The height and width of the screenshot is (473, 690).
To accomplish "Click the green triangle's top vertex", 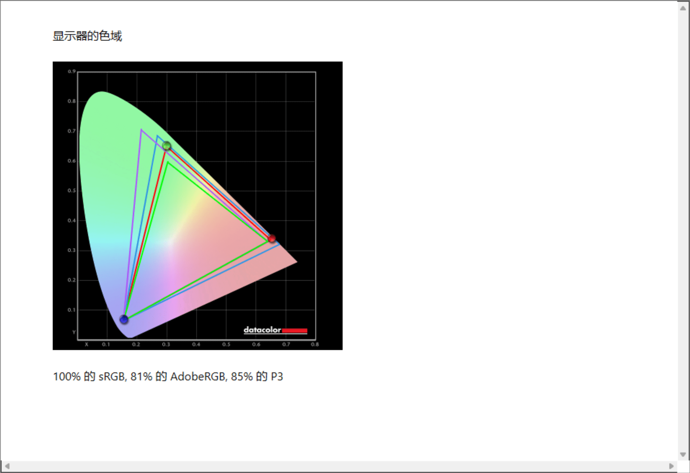I will tap(168, 162).
